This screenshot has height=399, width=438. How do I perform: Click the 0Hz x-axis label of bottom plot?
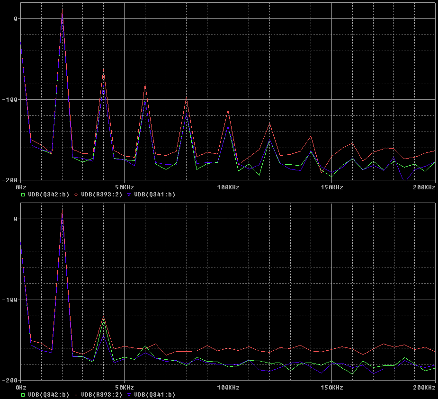coord(21,388)
